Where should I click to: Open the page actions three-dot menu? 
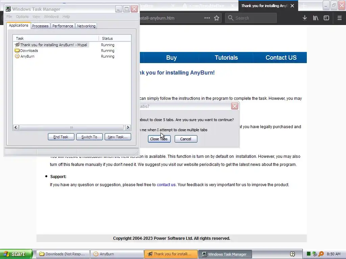(207, 18)
